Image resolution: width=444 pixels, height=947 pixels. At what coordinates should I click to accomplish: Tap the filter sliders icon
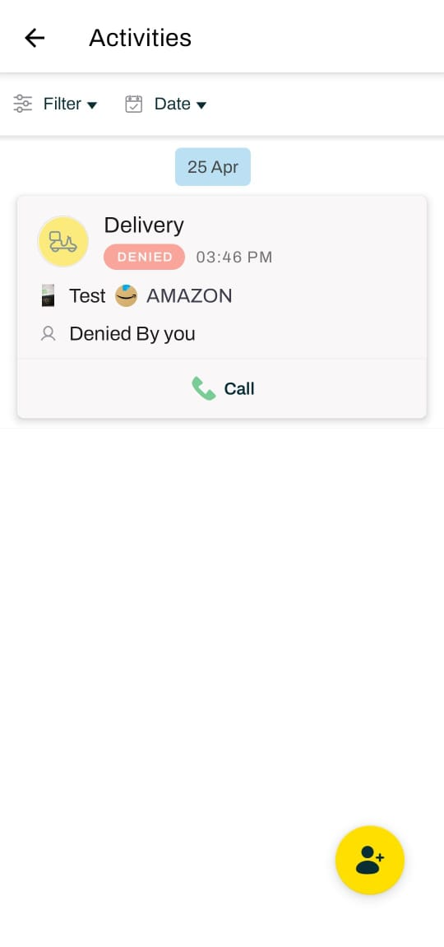(x=23, y=104)
